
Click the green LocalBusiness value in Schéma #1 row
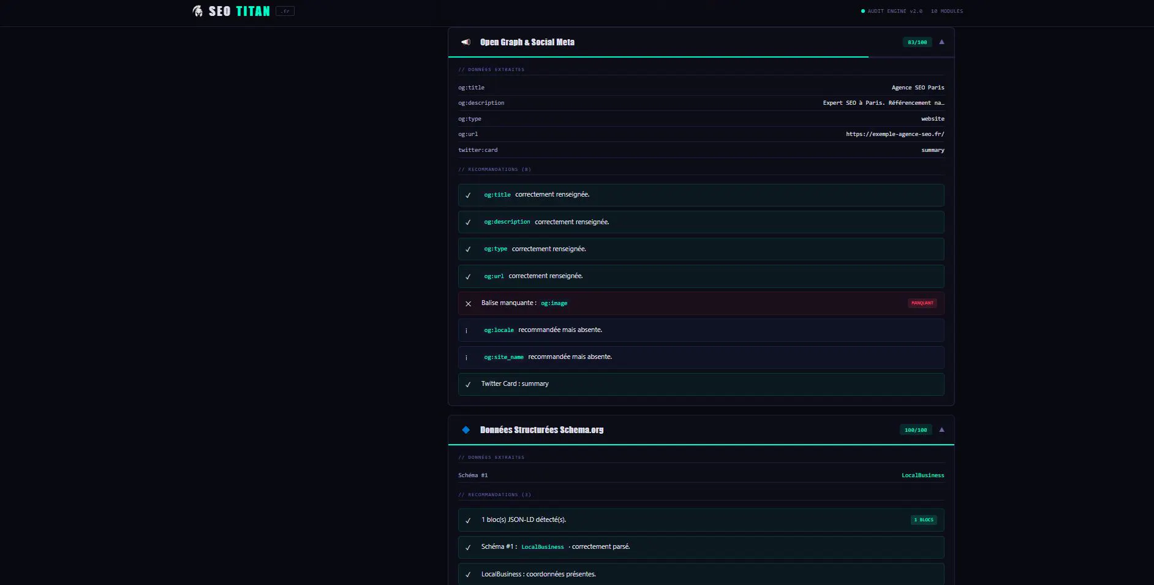[x=923, y=475]
